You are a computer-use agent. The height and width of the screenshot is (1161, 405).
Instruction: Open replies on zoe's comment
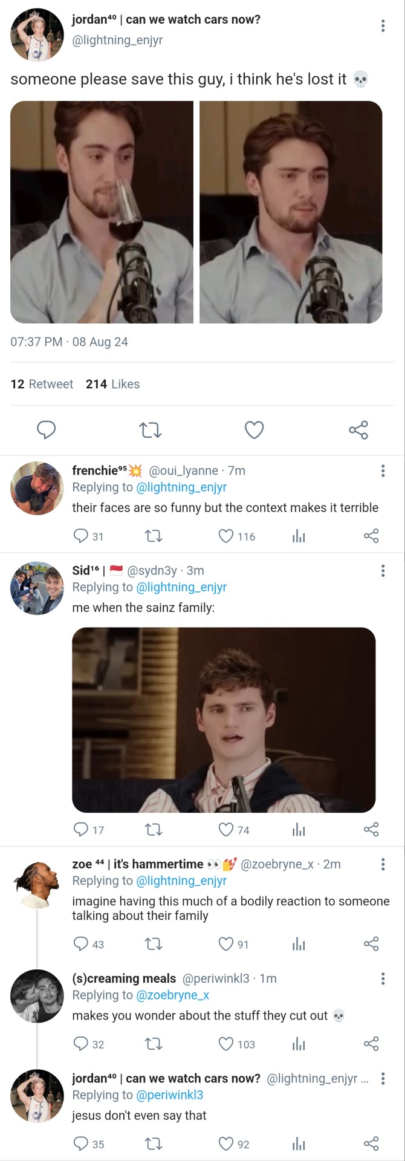coord(81,944)
